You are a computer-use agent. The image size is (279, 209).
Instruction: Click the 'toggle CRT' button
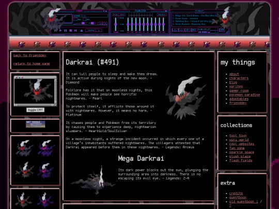[36, 110]
